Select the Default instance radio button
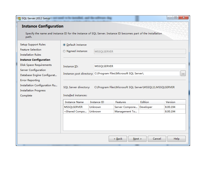The image size is (208, 173). pos(64,45)
